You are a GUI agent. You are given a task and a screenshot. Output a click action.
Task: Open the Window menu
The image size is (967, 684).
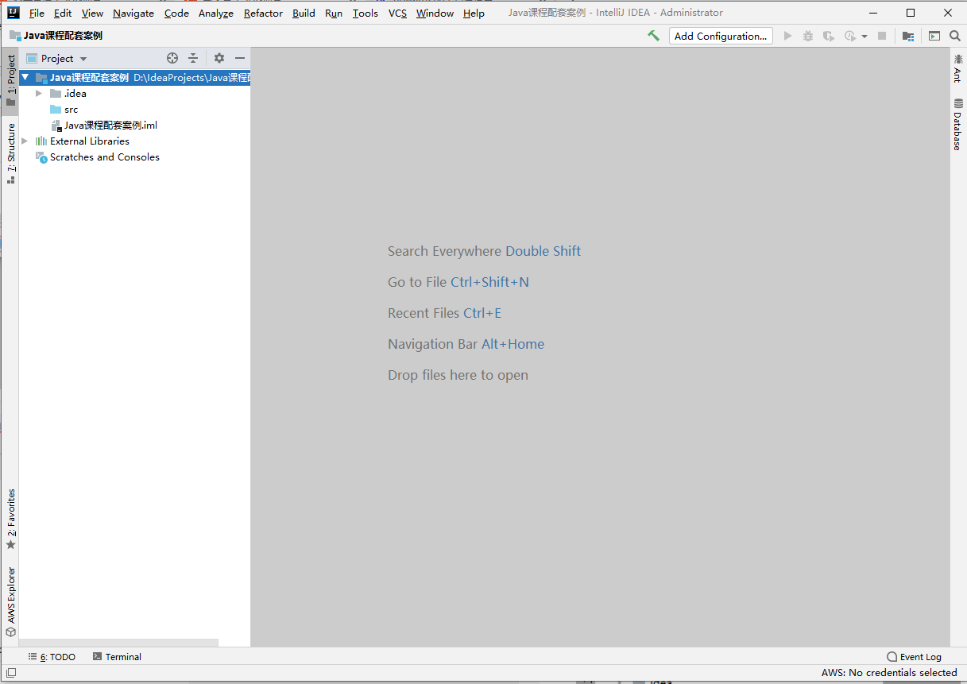pos(435,14)
